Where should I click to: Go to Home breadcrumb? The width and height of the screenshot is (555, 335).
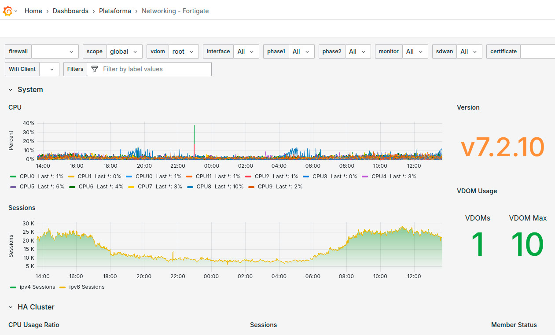click(33, 11)
